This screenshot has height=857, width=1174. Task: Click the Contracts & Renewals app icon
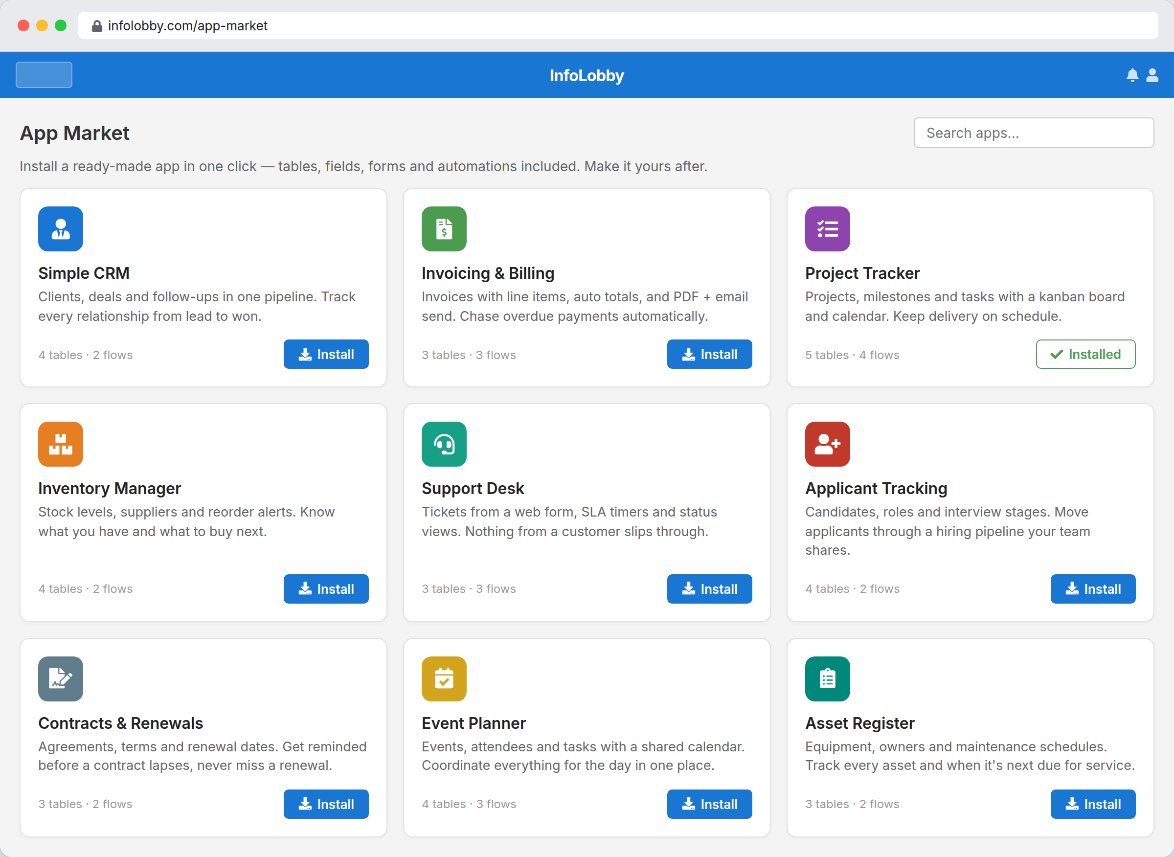(x=61, y=678)
